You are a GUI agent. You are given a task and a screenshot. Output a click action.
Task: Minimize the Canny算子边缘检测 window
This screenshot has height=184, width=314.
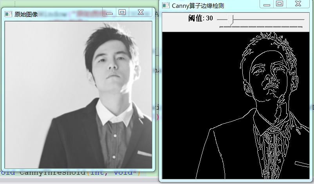click(x=267, y=4)
